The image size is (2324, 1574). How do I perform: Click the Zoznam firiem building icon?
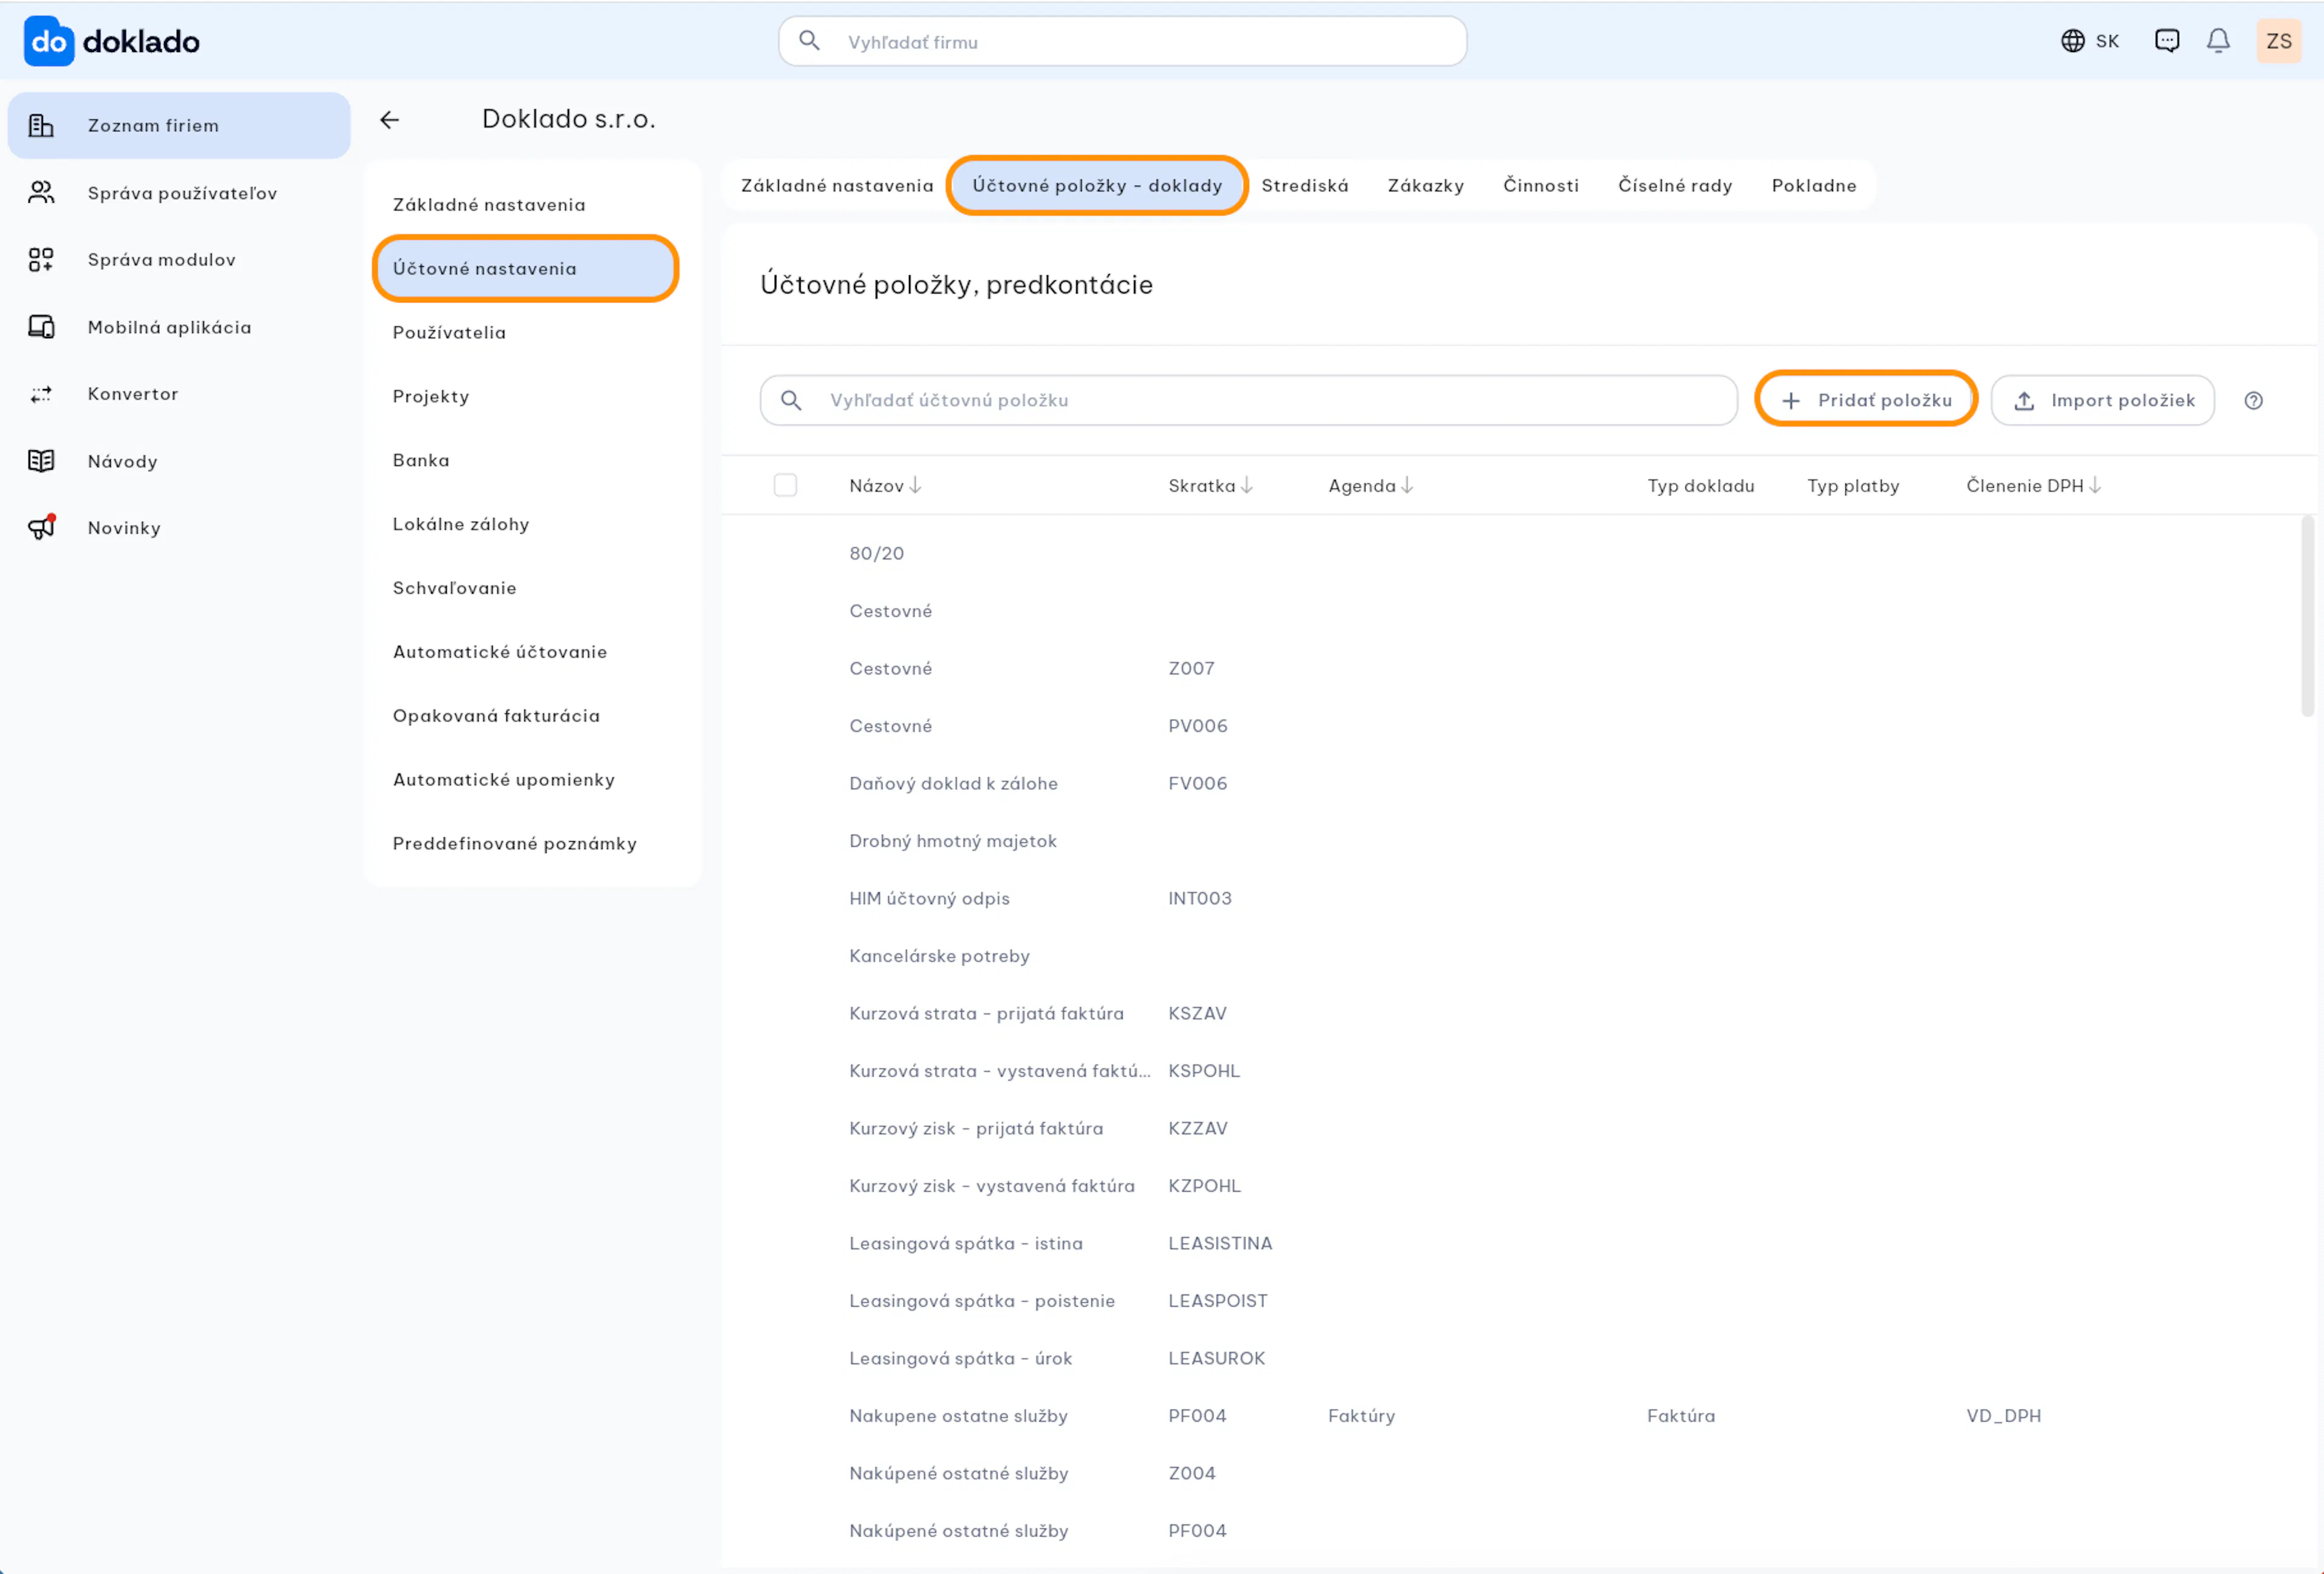click(41, 125)
